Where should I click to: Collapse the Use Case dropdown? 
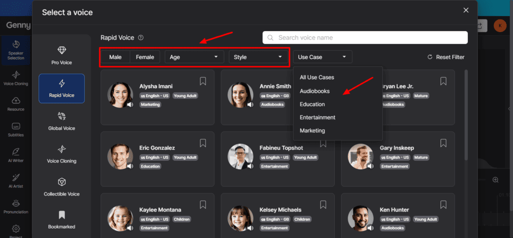coord(322,57)
